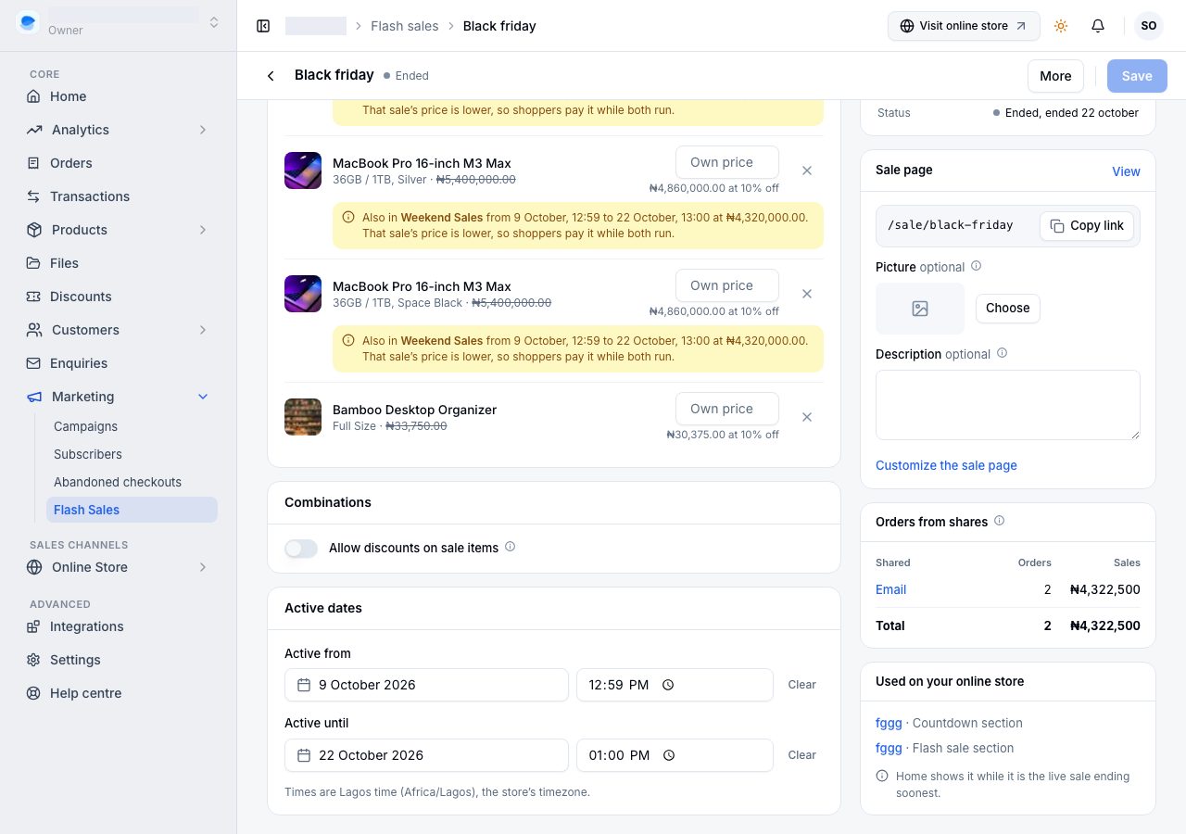Click the Save button
The image size is (1186, 834).
(1137, 76)
